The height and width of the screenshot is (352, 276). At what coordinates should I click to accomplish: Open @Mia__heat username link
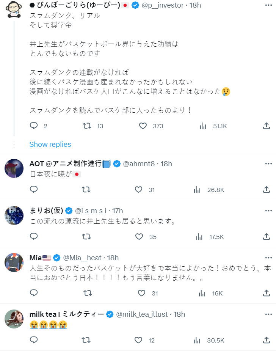point(82,258)
